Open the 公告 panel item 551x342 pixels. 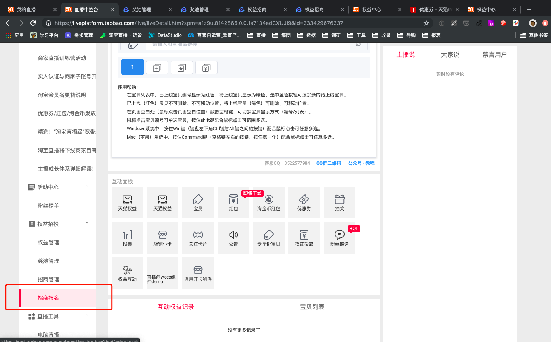click(233, 238)
